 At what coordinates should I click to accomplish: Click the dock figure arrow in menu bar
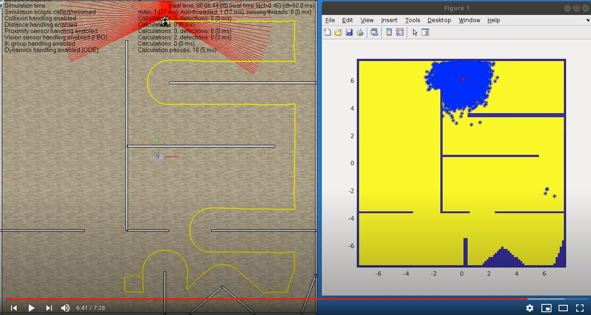point(588,20)
